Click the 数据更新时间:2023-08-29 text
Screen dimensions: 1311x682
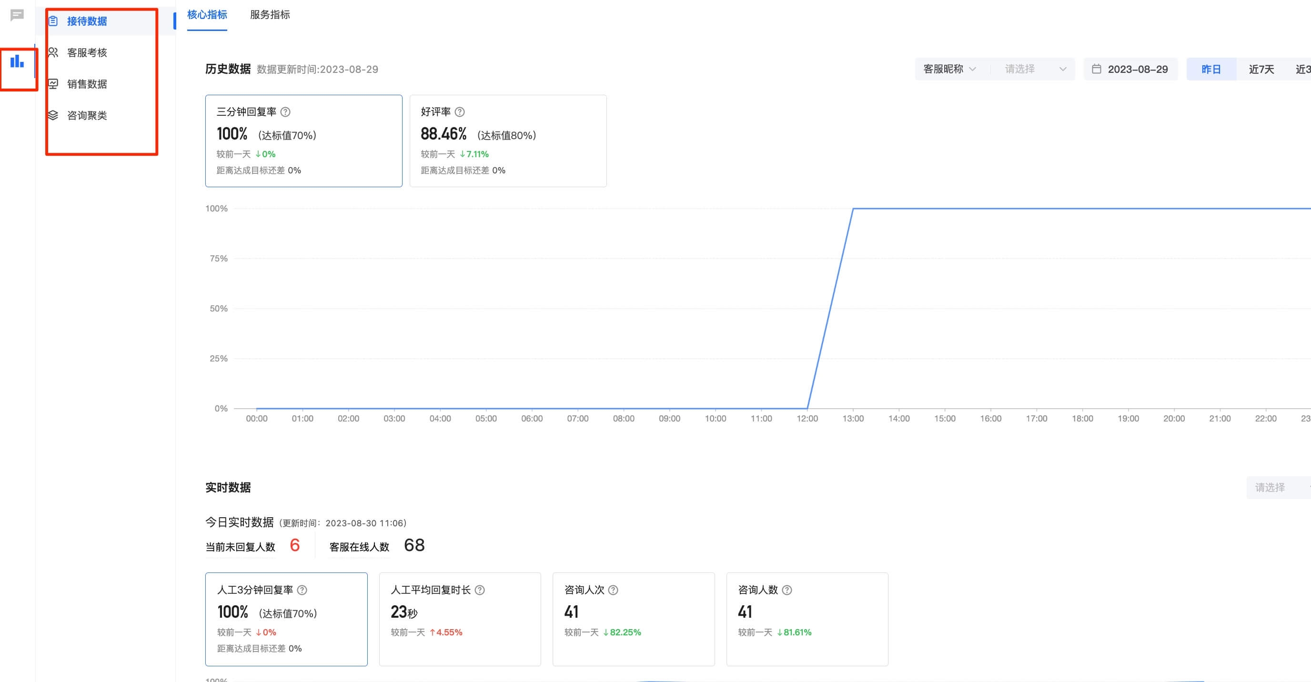[x=318, y=69]
